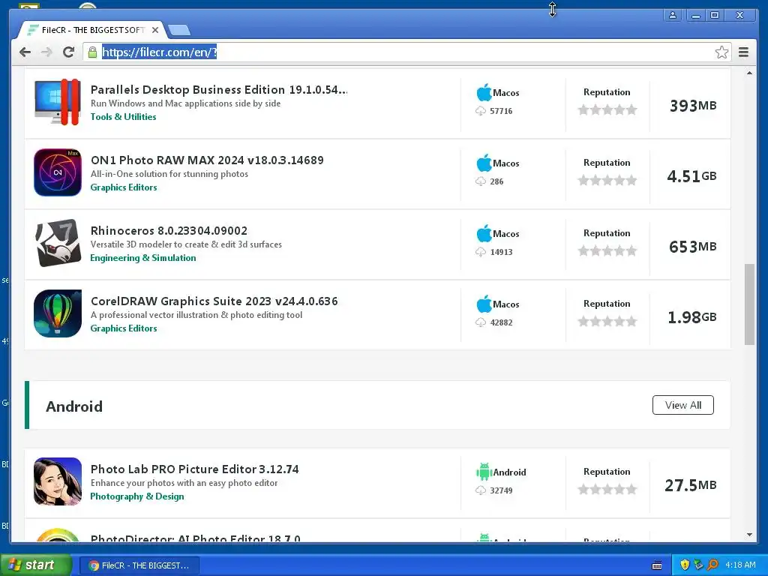Click the Photo Lab PRO reputation stars
The image size is (768, 576).
607,489
